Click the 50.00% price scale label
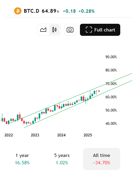Viewport: 132px width, 176px height. tap(111, 110)
